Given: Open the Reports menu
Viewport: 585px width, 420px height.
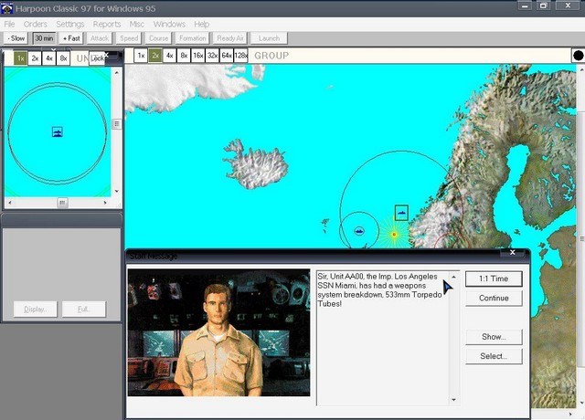Looking at the screenshot, I should 106,24.
